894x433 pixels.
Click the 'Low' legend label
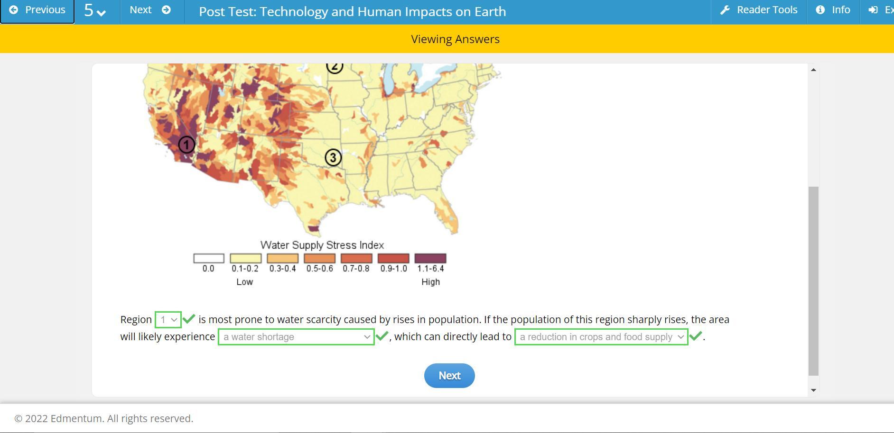click(x=245, y=282)
